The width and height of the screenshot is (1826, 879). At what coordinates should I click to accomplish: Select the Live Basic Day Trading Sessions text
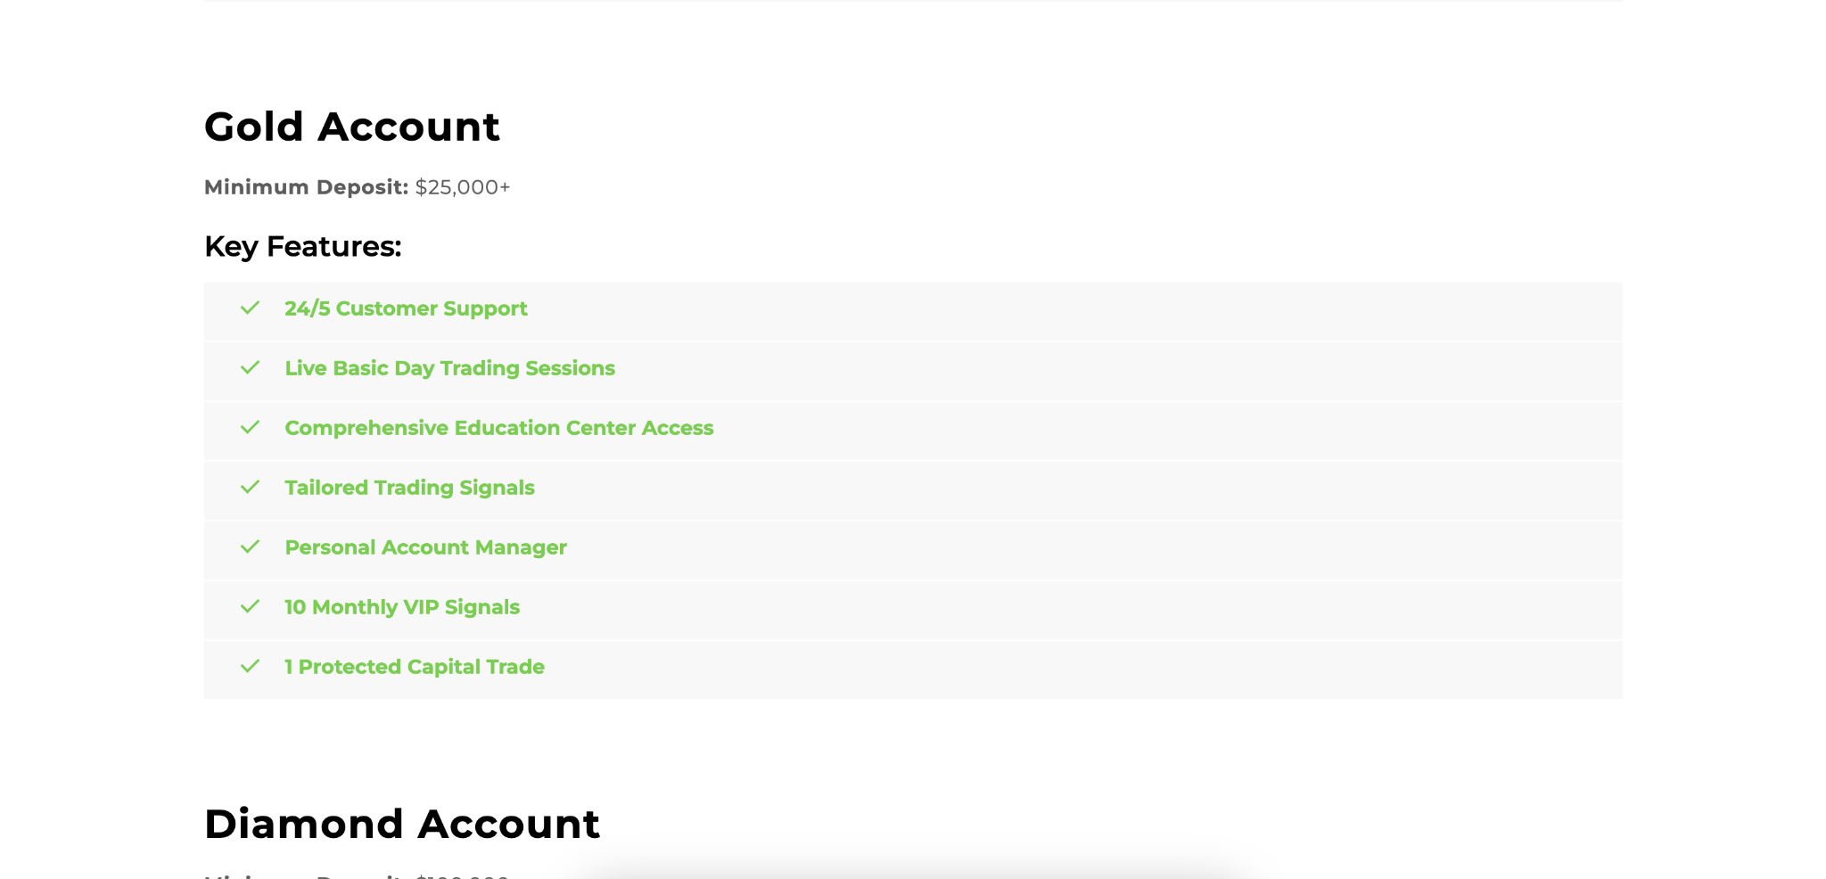pos(449,368)
